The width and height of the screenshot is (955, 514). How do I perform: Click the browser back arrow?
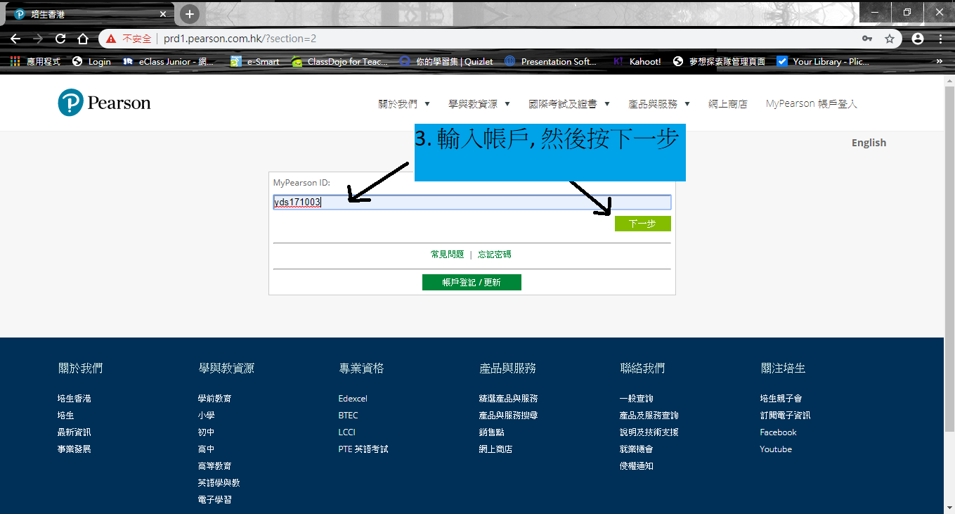15,39
